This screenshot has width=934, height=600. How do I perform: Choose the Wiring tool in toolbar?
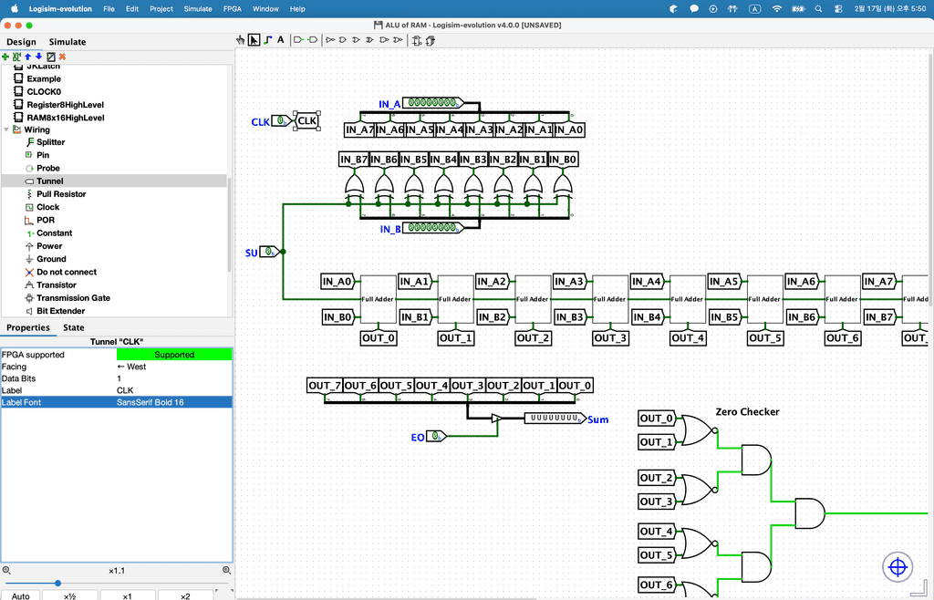pos(267,40)
